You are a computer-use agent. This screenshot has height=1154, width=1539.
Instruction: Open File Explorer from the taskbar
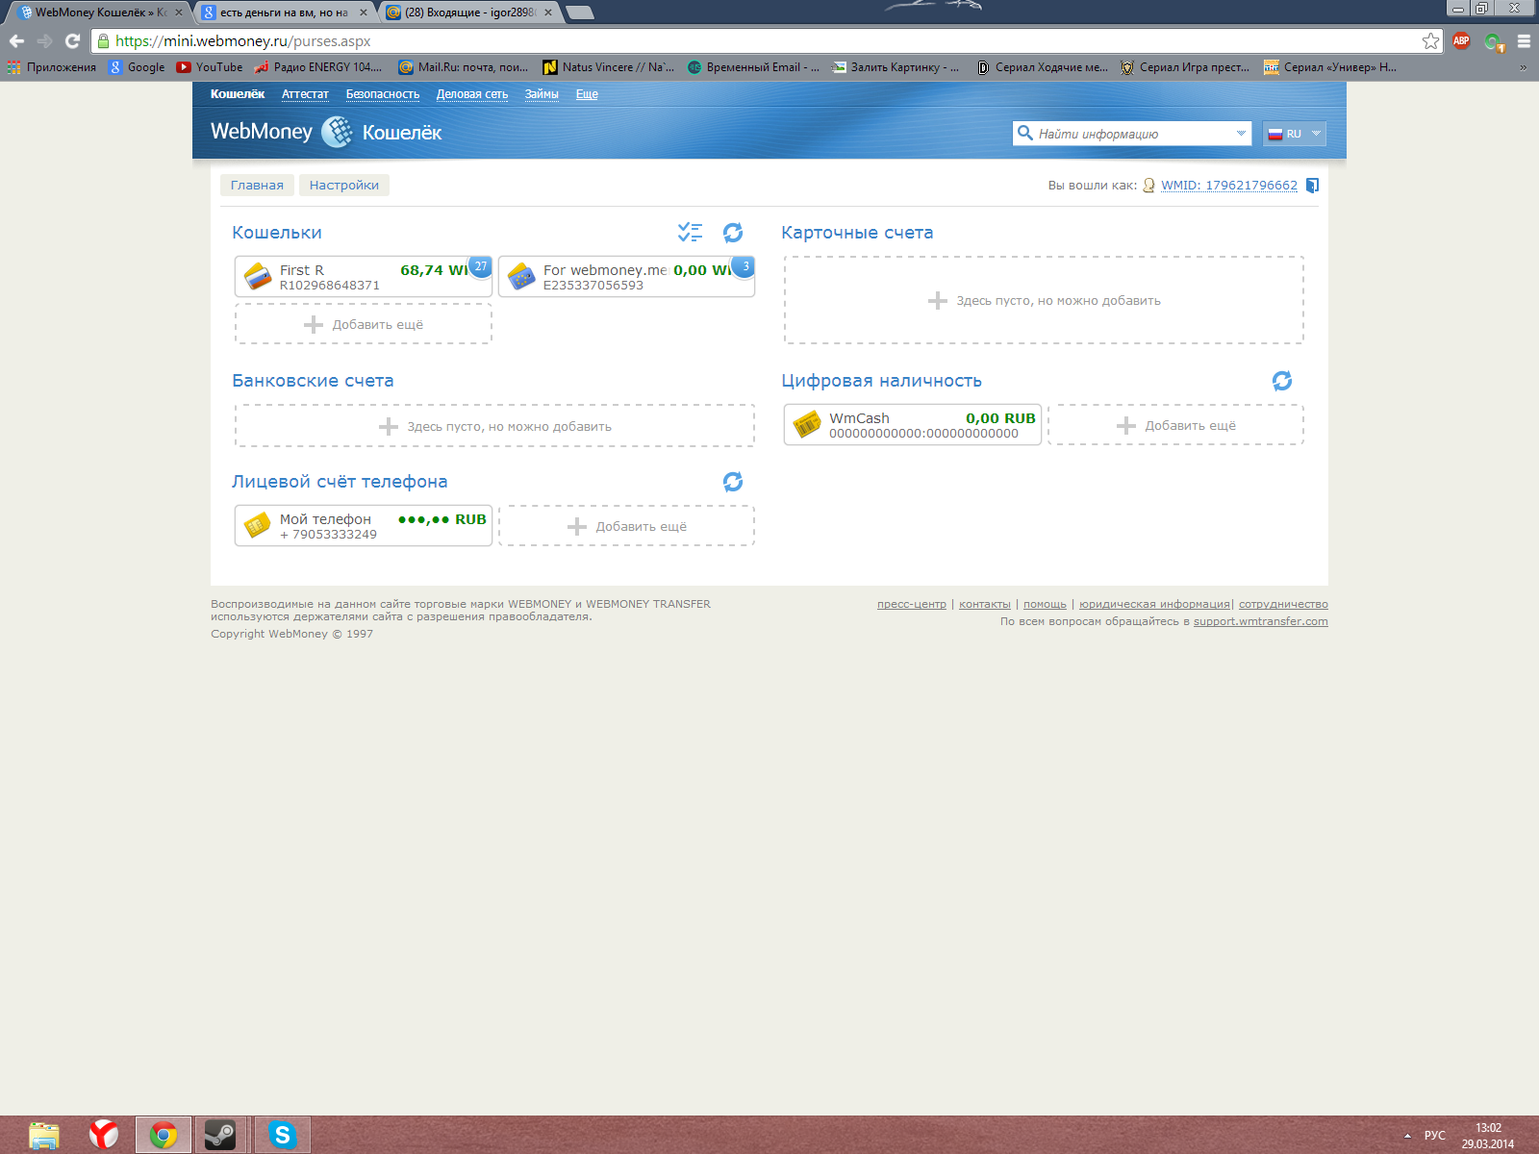click(x=44, y=1135)
